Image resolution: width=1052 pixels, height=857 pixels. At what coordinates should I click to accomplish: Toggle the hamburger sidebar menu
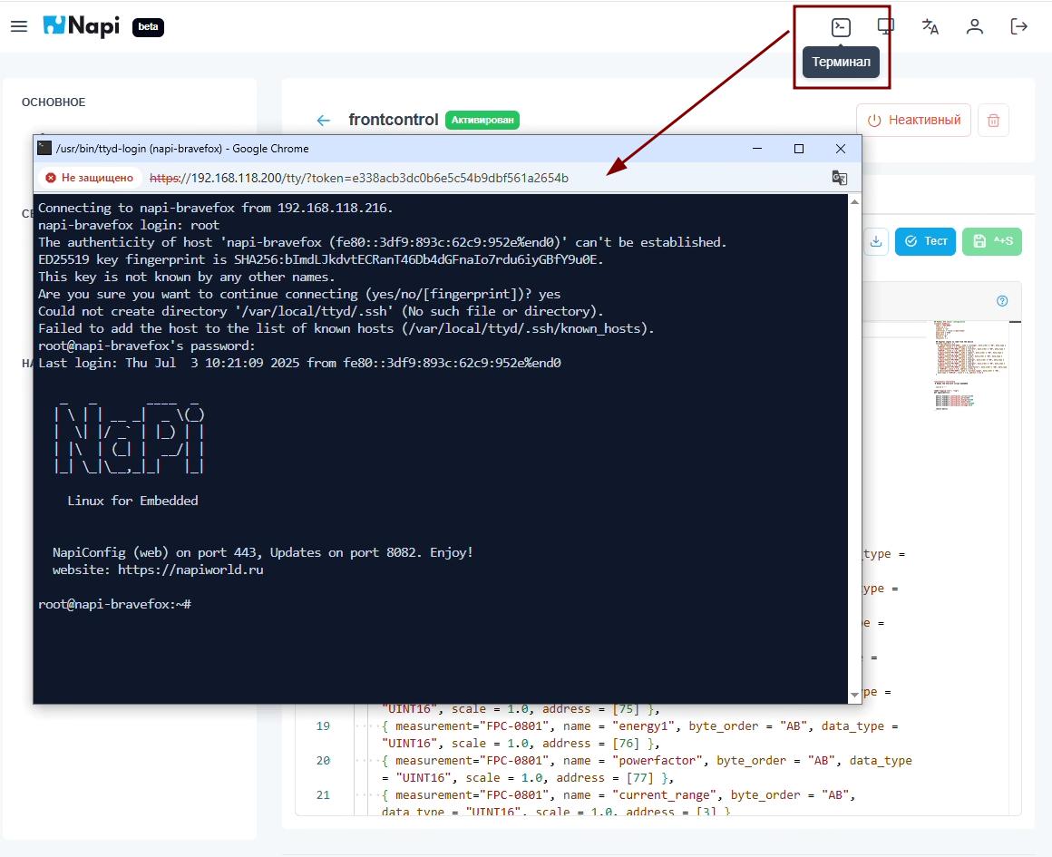click(19, 26)
